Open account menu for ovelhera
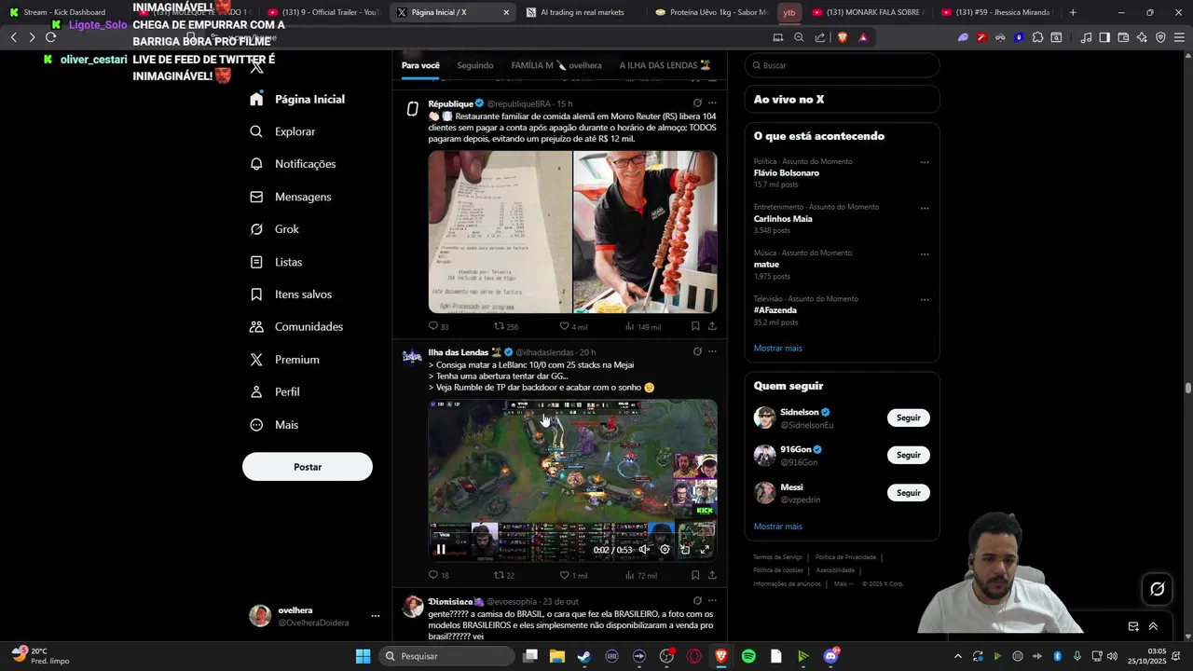 click(376, 616)
